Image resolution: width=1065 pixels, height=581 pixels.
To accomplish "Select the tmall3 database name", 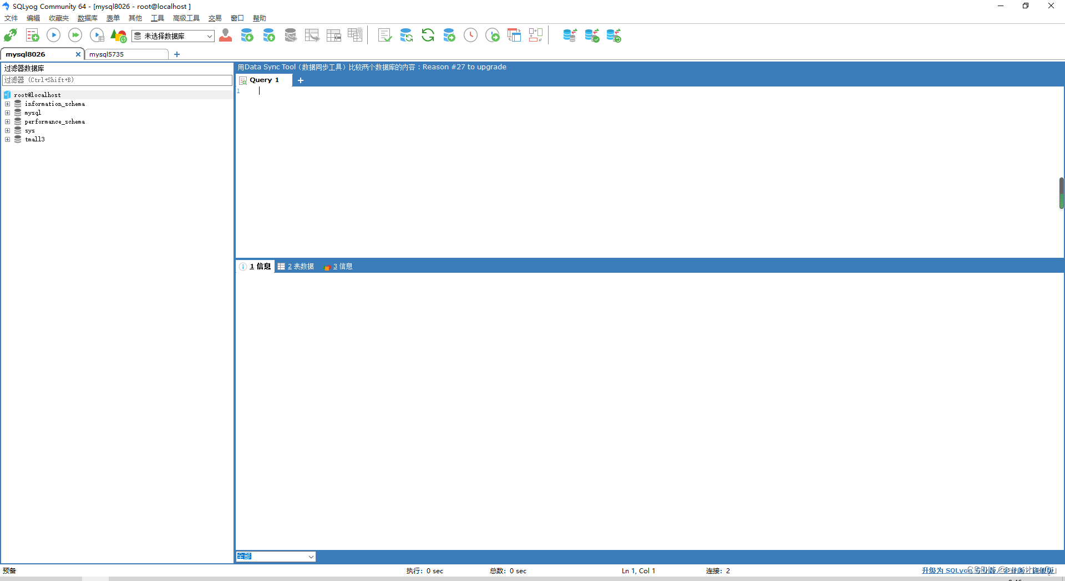I will tap(35, 140).
